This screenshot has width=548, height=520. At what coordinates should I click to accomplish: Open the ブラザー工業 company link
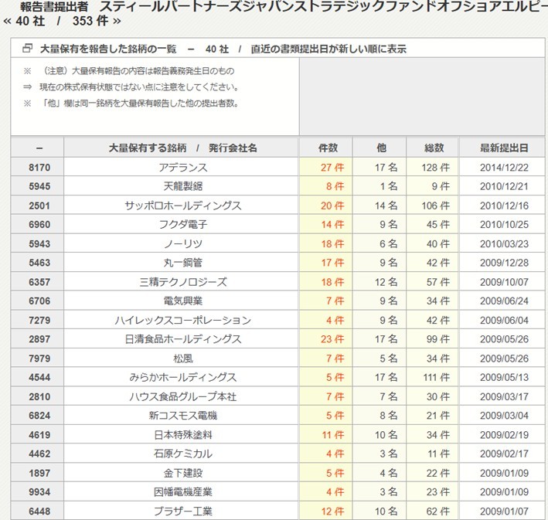[x=182, y=511]
